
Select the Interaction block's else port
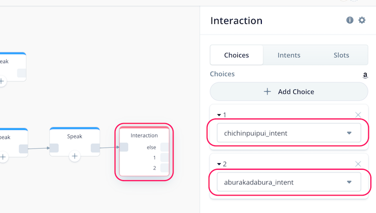(164, 147)
